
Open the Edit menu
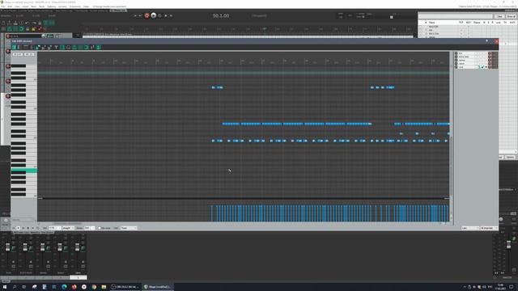(10, 6)
